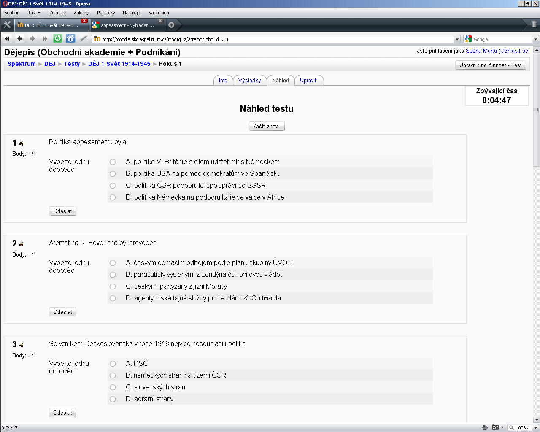
Task: Open the Pomůcky menu
Action: [106, 13]
